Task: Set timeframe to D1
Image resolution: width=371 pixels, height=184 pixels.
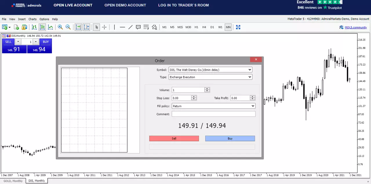Action: (212, 27)
